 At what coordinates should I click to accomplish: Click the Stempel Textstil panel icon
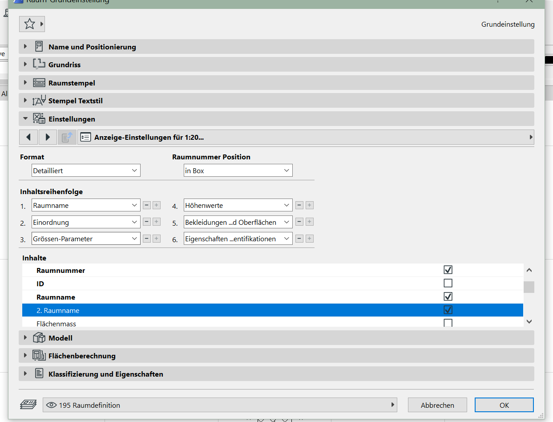click(x=39, y=101)
